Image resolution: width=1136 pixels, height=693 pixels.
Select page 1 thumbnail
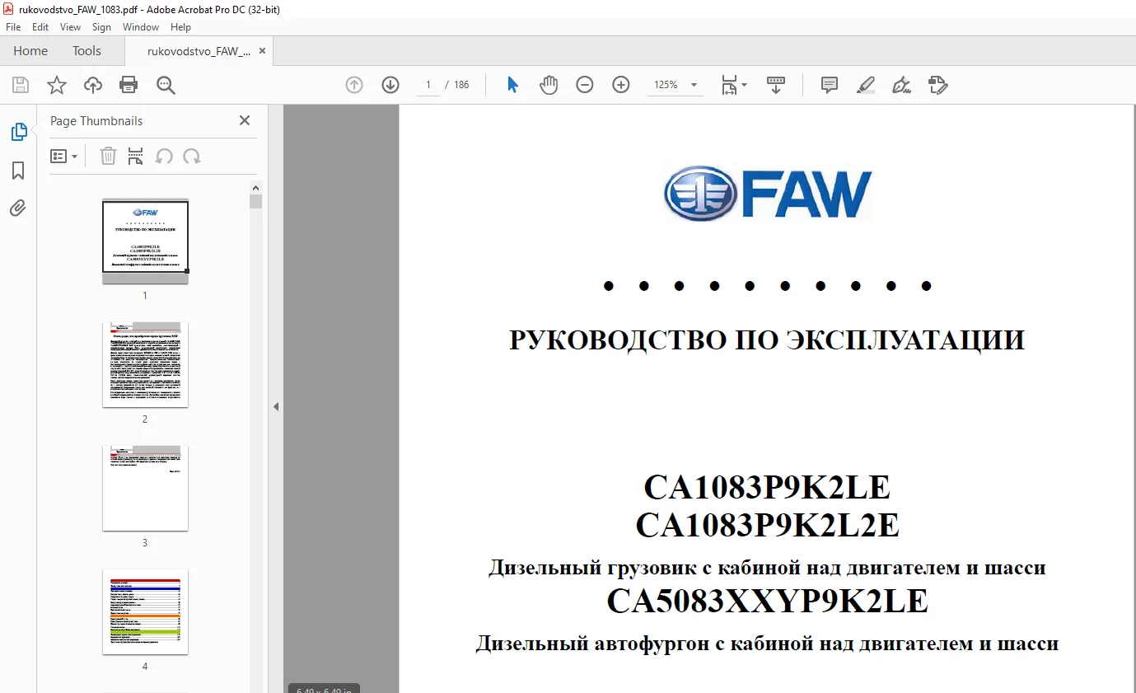point(145,241)
